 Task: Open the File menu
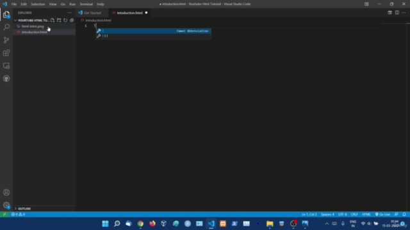(14, 4)
